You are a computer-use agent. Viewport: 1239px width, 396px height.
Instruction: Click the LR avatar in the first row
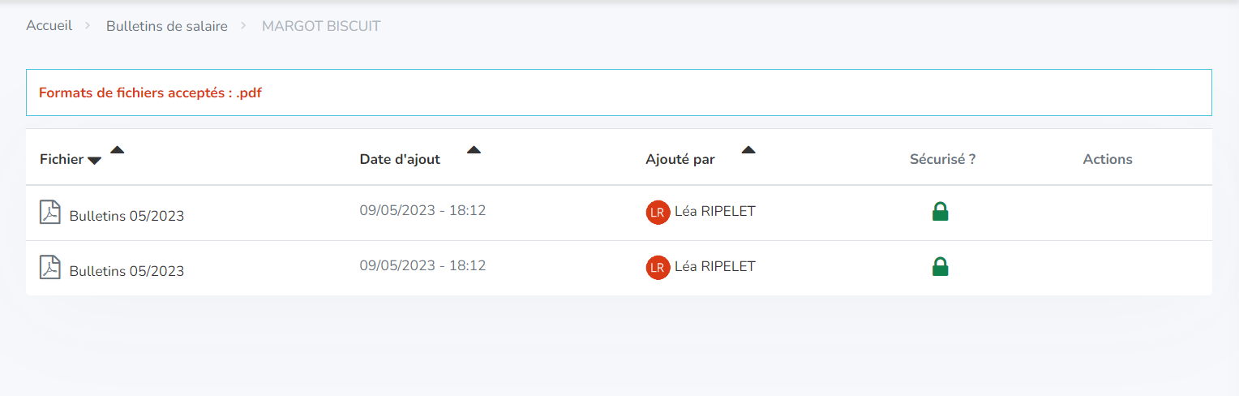coord(658,213)
